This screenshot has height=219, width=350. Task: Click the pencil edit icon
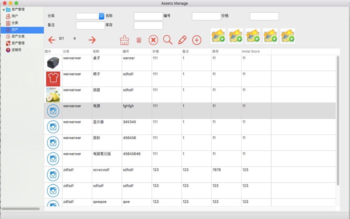coord(182,40)
